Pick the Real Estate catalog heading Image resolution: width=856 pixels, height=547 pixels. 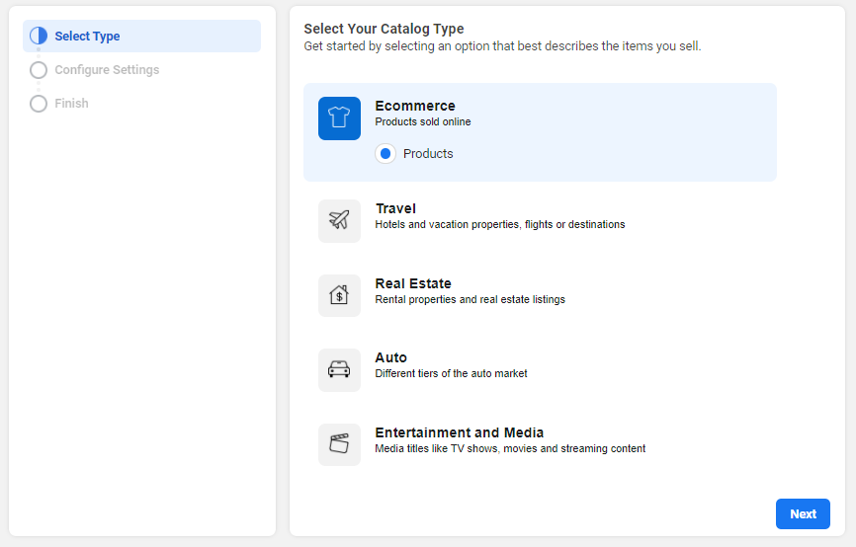click(413, 283)
